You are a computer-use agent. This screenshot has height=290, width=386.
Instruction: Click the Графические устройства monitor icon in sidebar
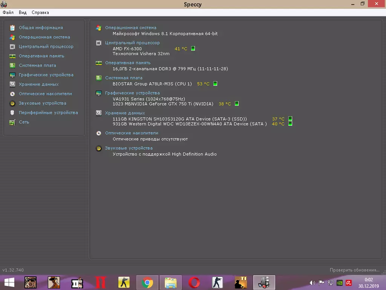tap(12, 75)
